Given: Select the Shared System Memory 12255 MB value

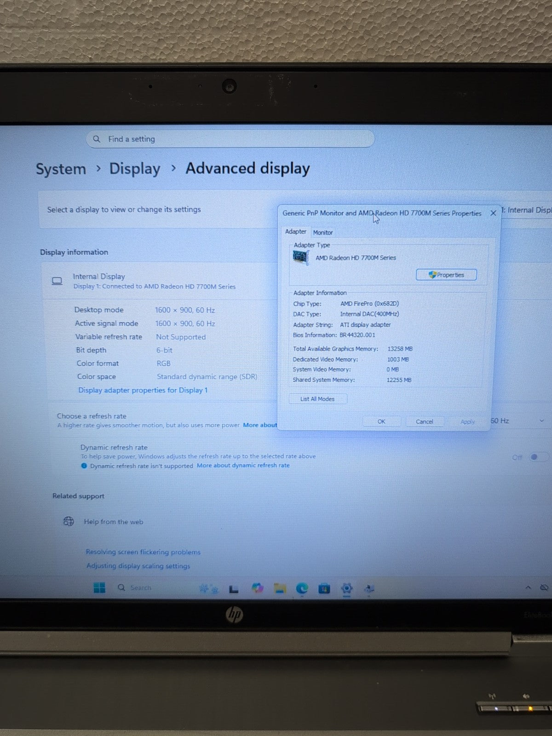Looking at the screenshot, I should click(399, 380).
